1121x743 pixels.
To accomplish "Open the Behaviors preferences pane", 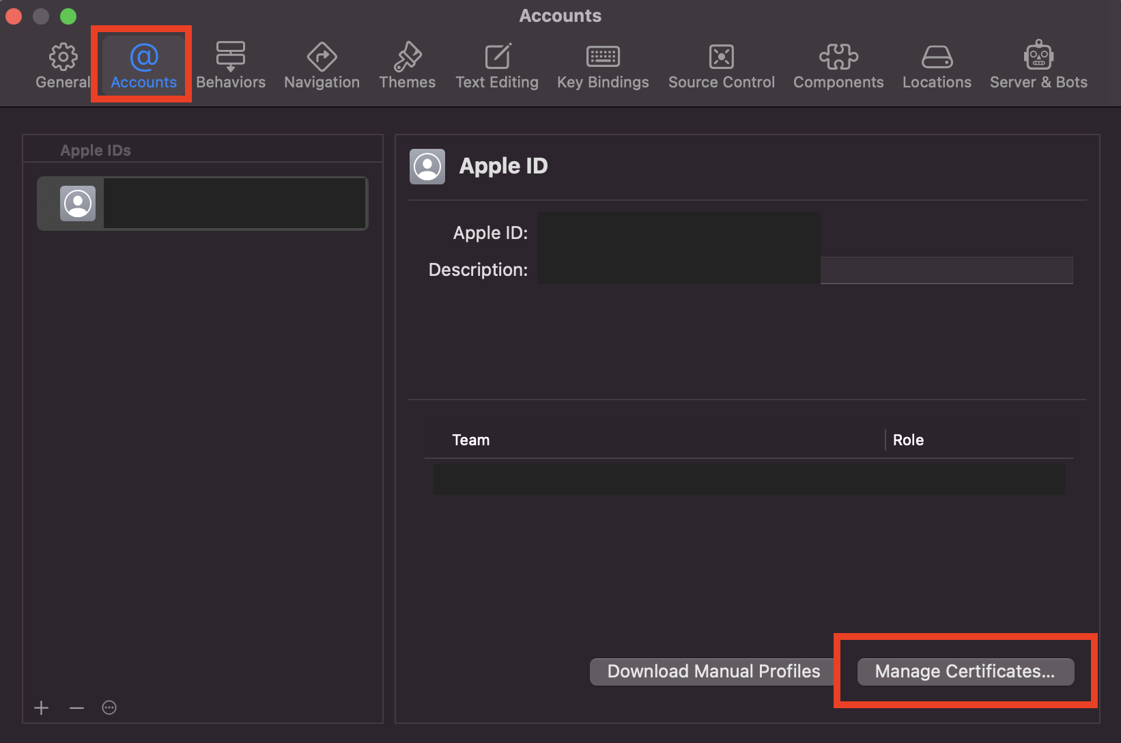I will 231,66.
